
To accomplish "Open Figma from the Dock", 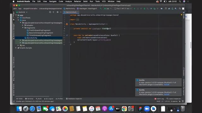I will [140, 109].
